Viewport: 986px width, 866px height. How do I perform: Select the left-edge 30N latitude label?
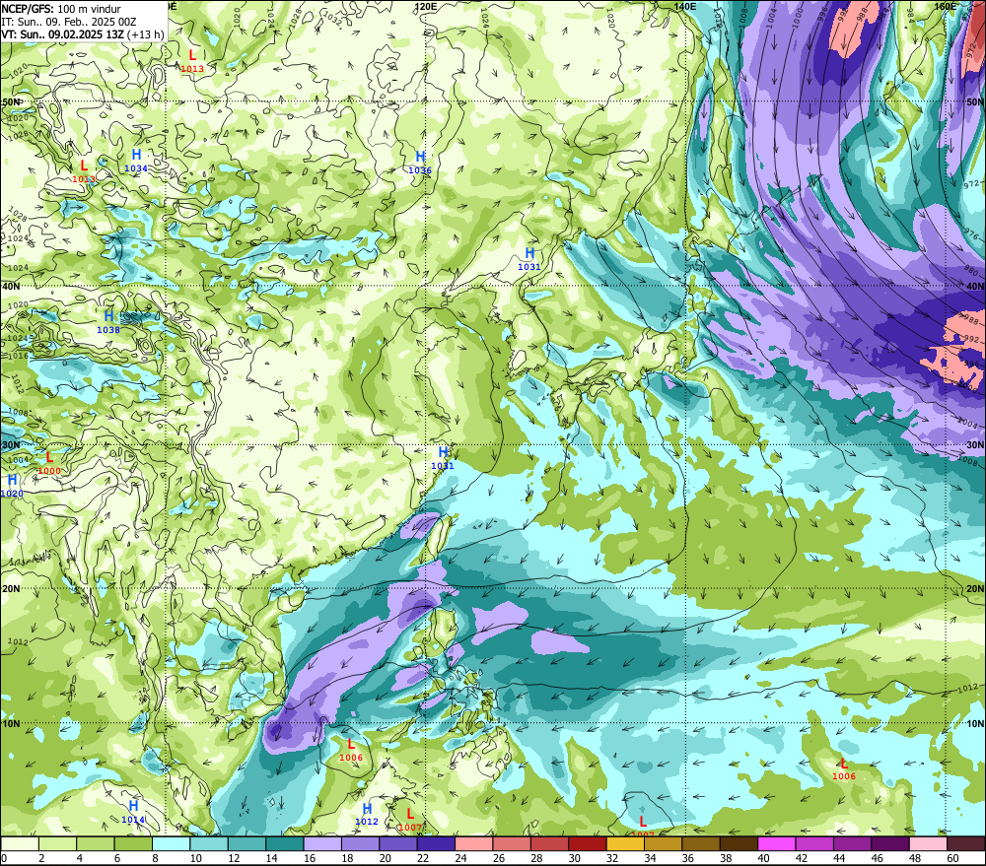[11, 445]
